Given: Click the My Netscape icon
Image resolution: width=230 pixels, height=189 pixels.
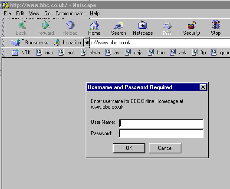Looking at the screenshot, I should coord(143,25).
